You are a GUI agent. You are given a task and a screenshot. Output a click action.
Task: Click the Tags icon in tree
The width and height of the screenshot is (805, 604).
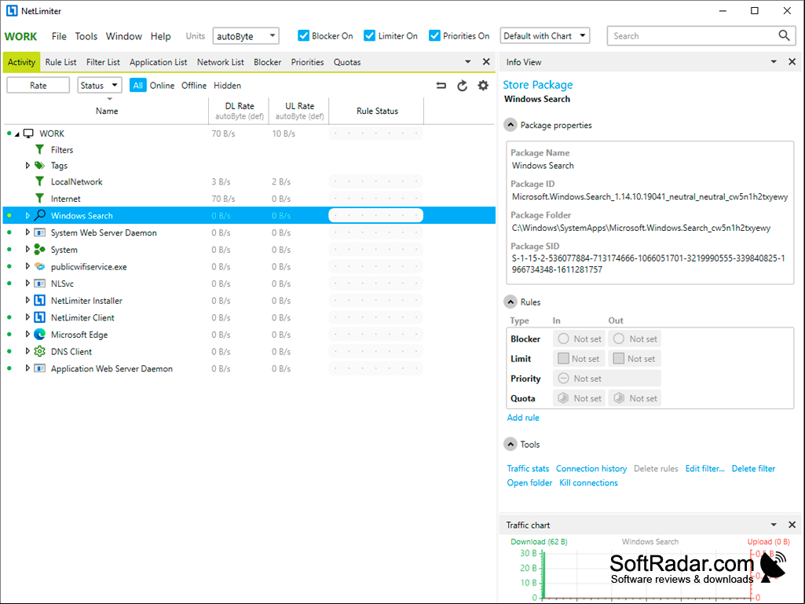pos(39,166)
